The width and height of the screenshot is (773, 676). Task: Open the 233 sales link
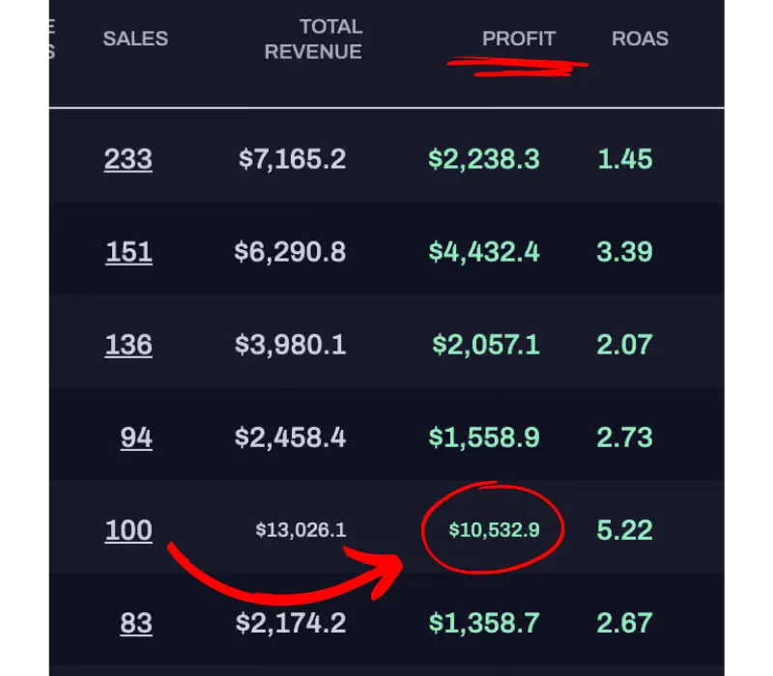click(x=129, y=159)
